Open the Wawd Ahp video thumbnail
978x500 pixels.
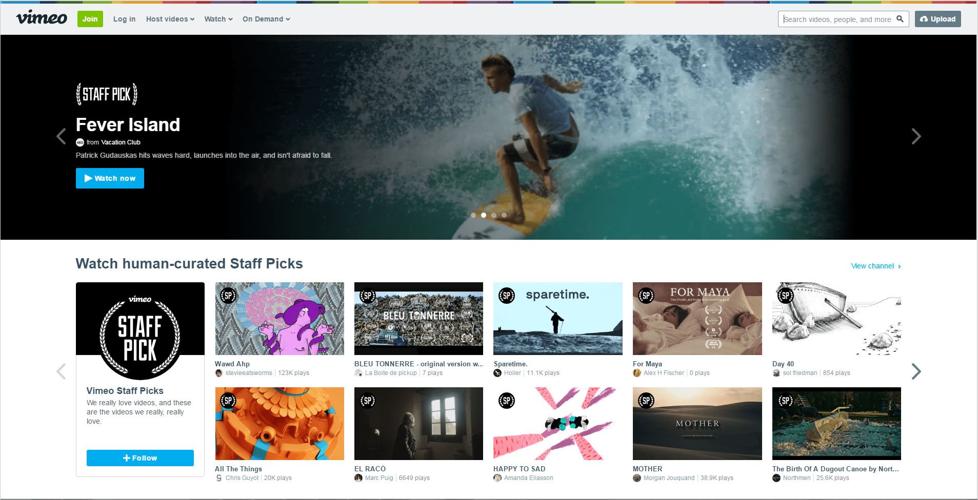(280, 319)
